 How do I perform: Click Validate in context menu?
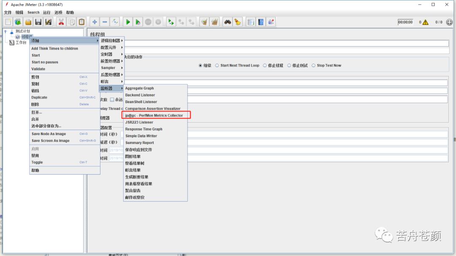click(65, 69)
